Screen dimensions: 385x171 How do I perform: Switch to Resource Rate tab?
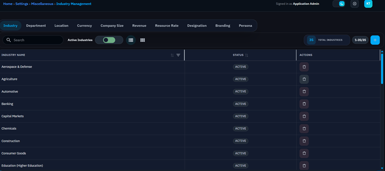point(167,26)
